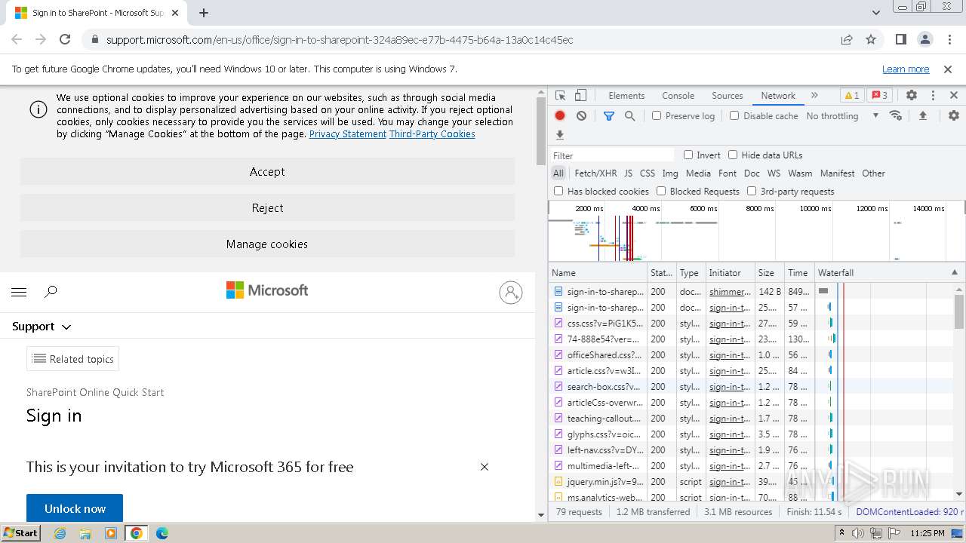Open Network panel settings gear
Viewport: 966px width, 543px height.
[x=954, y=115]
